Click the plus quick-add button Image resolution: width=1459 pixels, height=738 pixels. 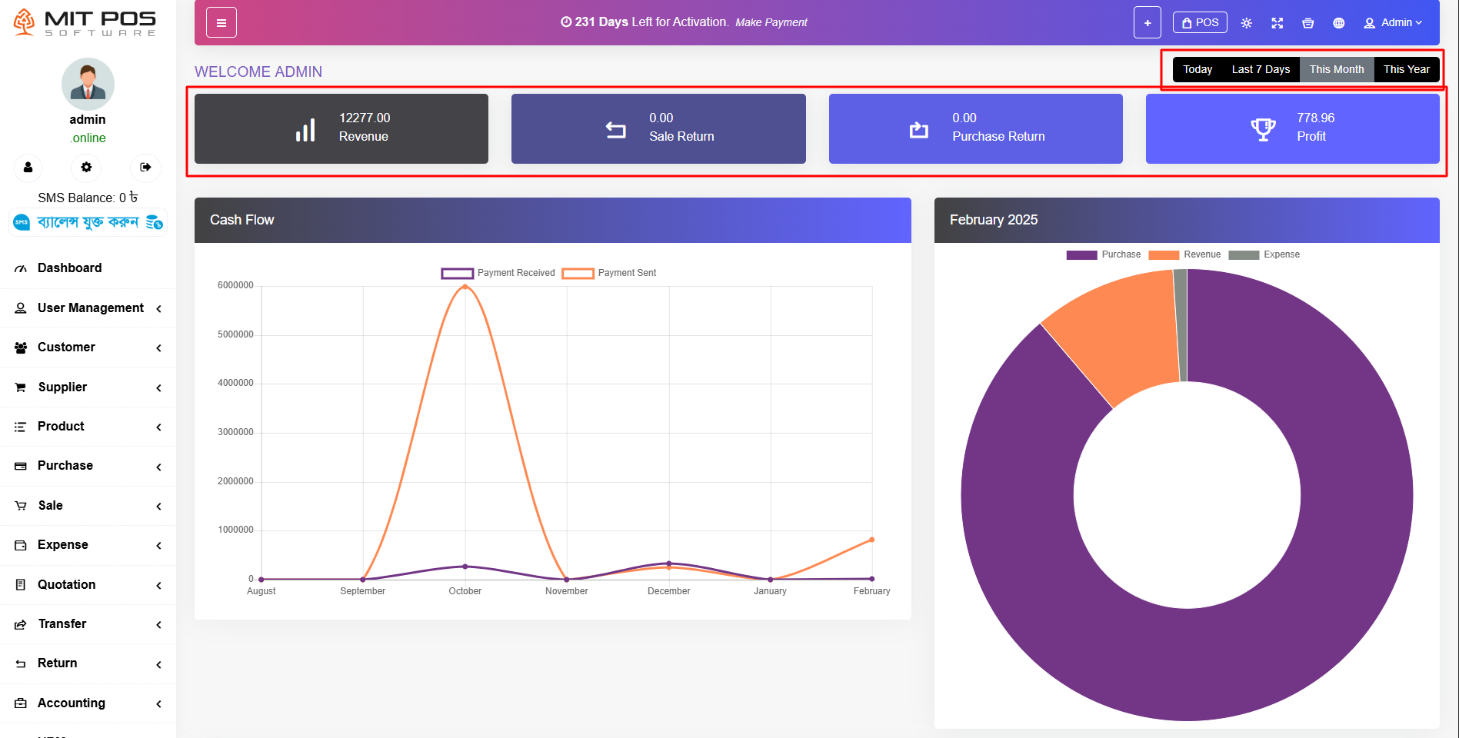[x=1147, y=23]
